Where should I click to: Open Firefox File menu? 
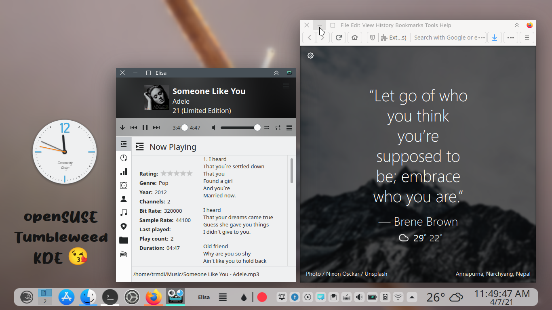(345, 25)
